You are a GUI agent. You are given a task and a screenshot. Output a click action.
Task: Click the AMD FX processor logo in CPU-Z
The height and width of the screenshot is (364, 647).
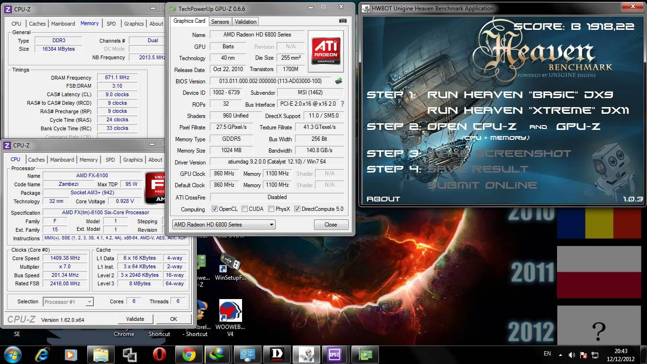pos(155,188)
